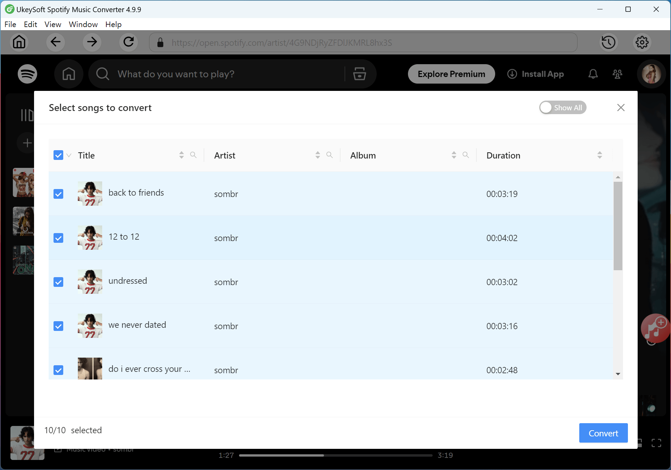Image resolution: width=671 pixels, height=470 pixels.
Task: Uncheck the 'undressed' song checkbox
Action: coord(58,282)
